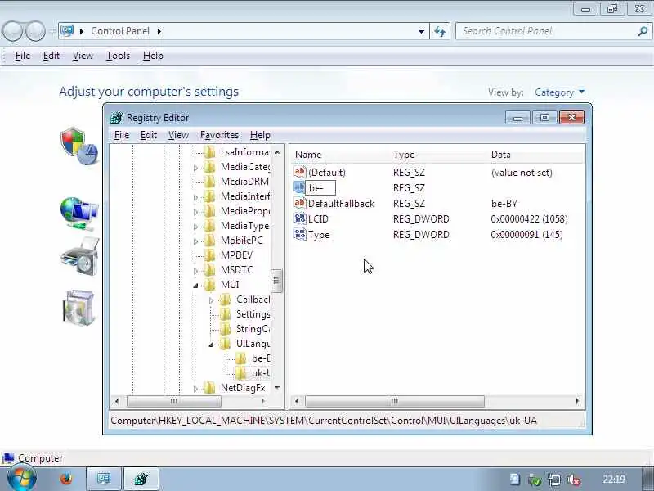
Task: Expand the MediaTypes tree node
Action: tap(195, 227)
